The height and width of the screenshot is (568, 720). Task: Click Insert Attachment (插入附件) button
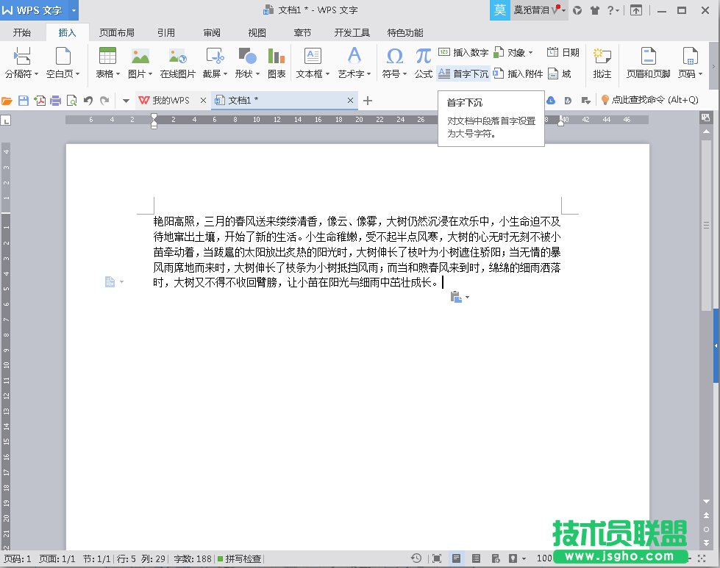tap(518, 73)
